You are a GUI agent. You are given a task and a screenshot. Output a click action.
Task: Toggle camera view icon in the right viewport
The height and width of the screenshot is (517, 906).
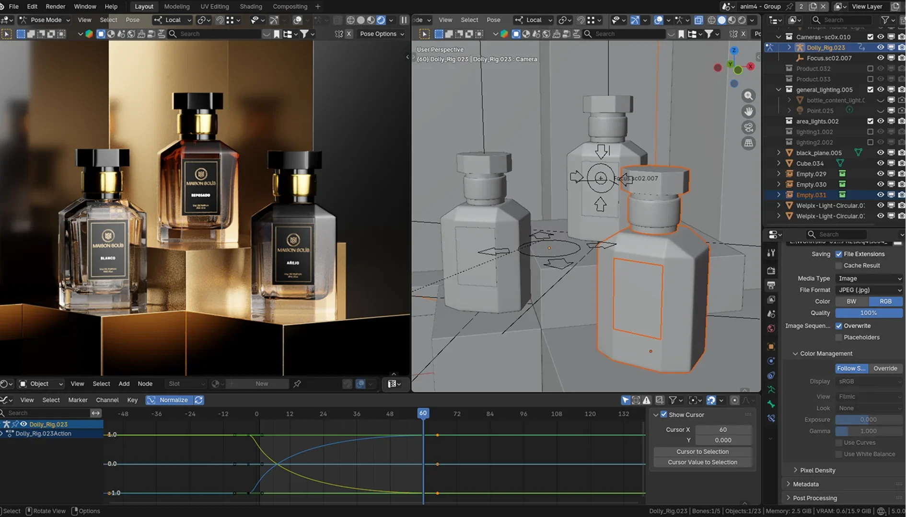pyautogui.click(x=748, y=127)
